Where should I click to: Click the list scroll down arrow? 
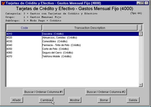tap(141, 85)
